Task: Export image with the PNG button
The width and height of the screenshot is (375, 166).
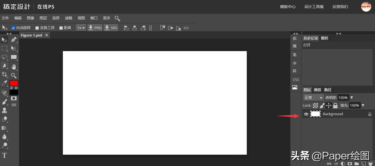Action: click(95, 28)
